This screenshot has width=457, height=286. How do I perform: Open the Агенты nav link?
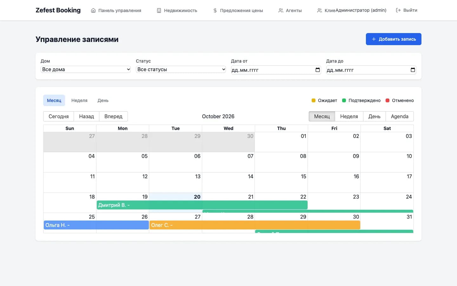coord(290,10)
